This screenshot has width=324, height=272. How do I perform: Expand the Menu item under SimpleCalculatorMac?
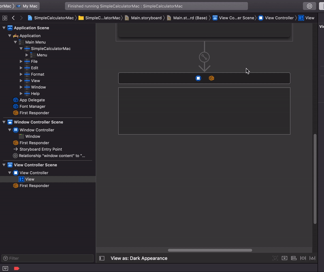pos(27,55)
